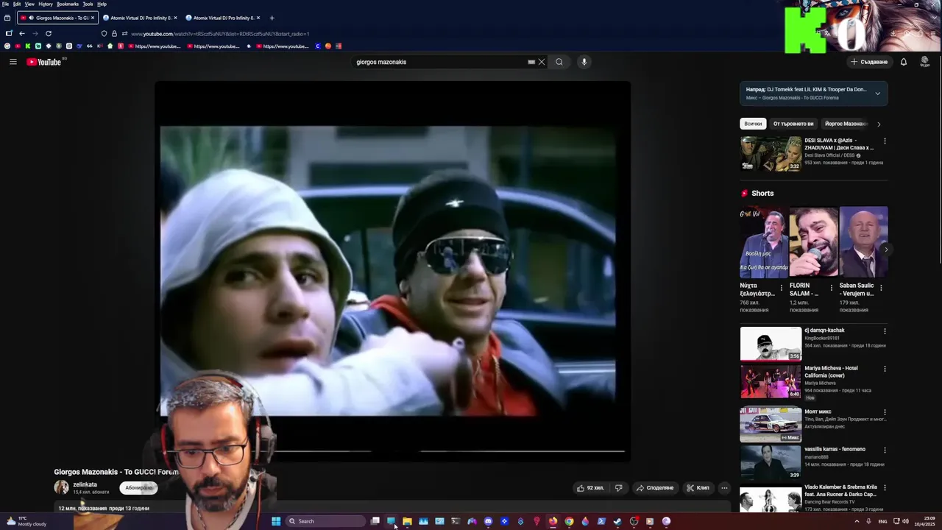Reload the page with the refresh button
The height and width of the screenshot is (530, 942).
[49, 33]
